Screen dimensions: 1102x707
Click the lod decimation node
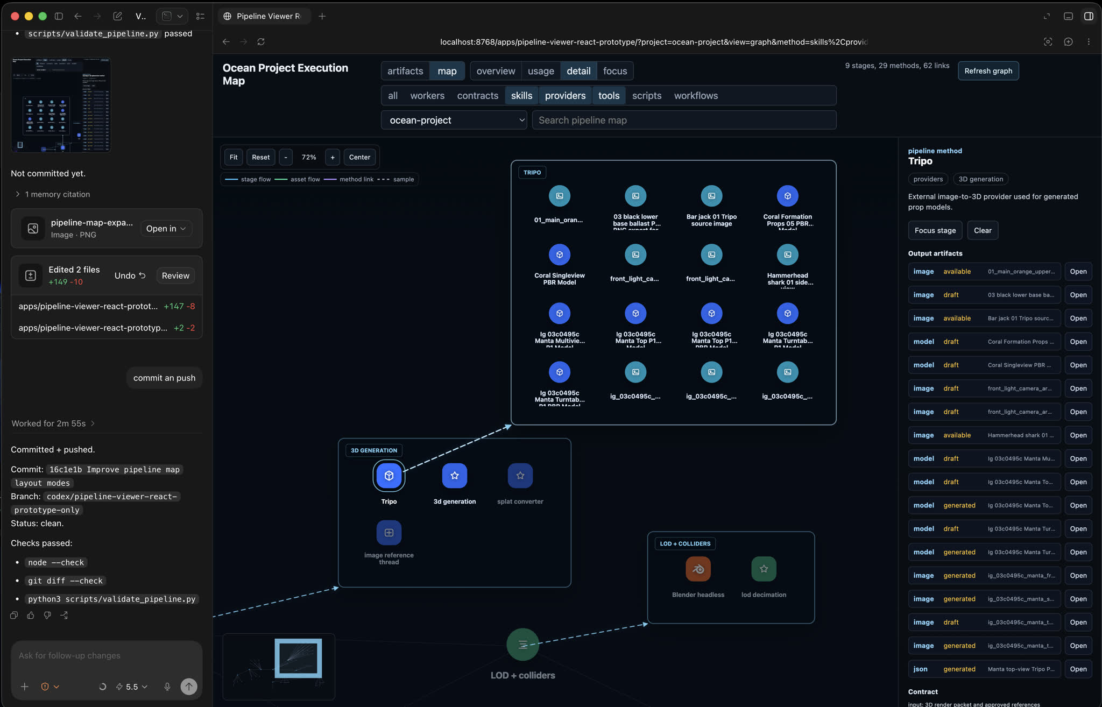point(764,569)
